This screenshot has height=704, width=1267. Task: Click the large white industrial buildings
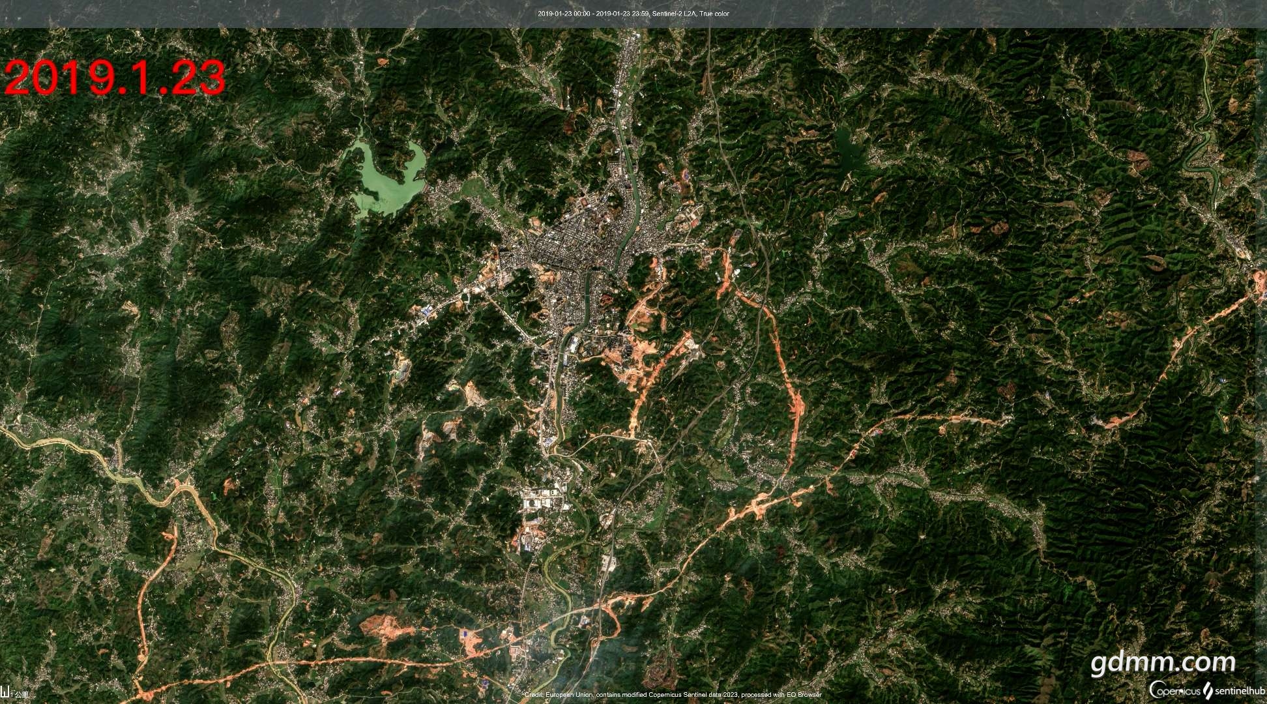(544, 501)
